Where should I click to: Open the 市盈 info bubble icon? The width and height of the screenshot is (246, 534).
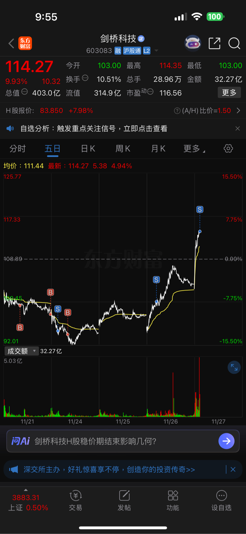[150, 92]
